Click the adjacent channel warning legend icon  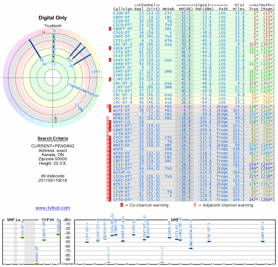195,205
